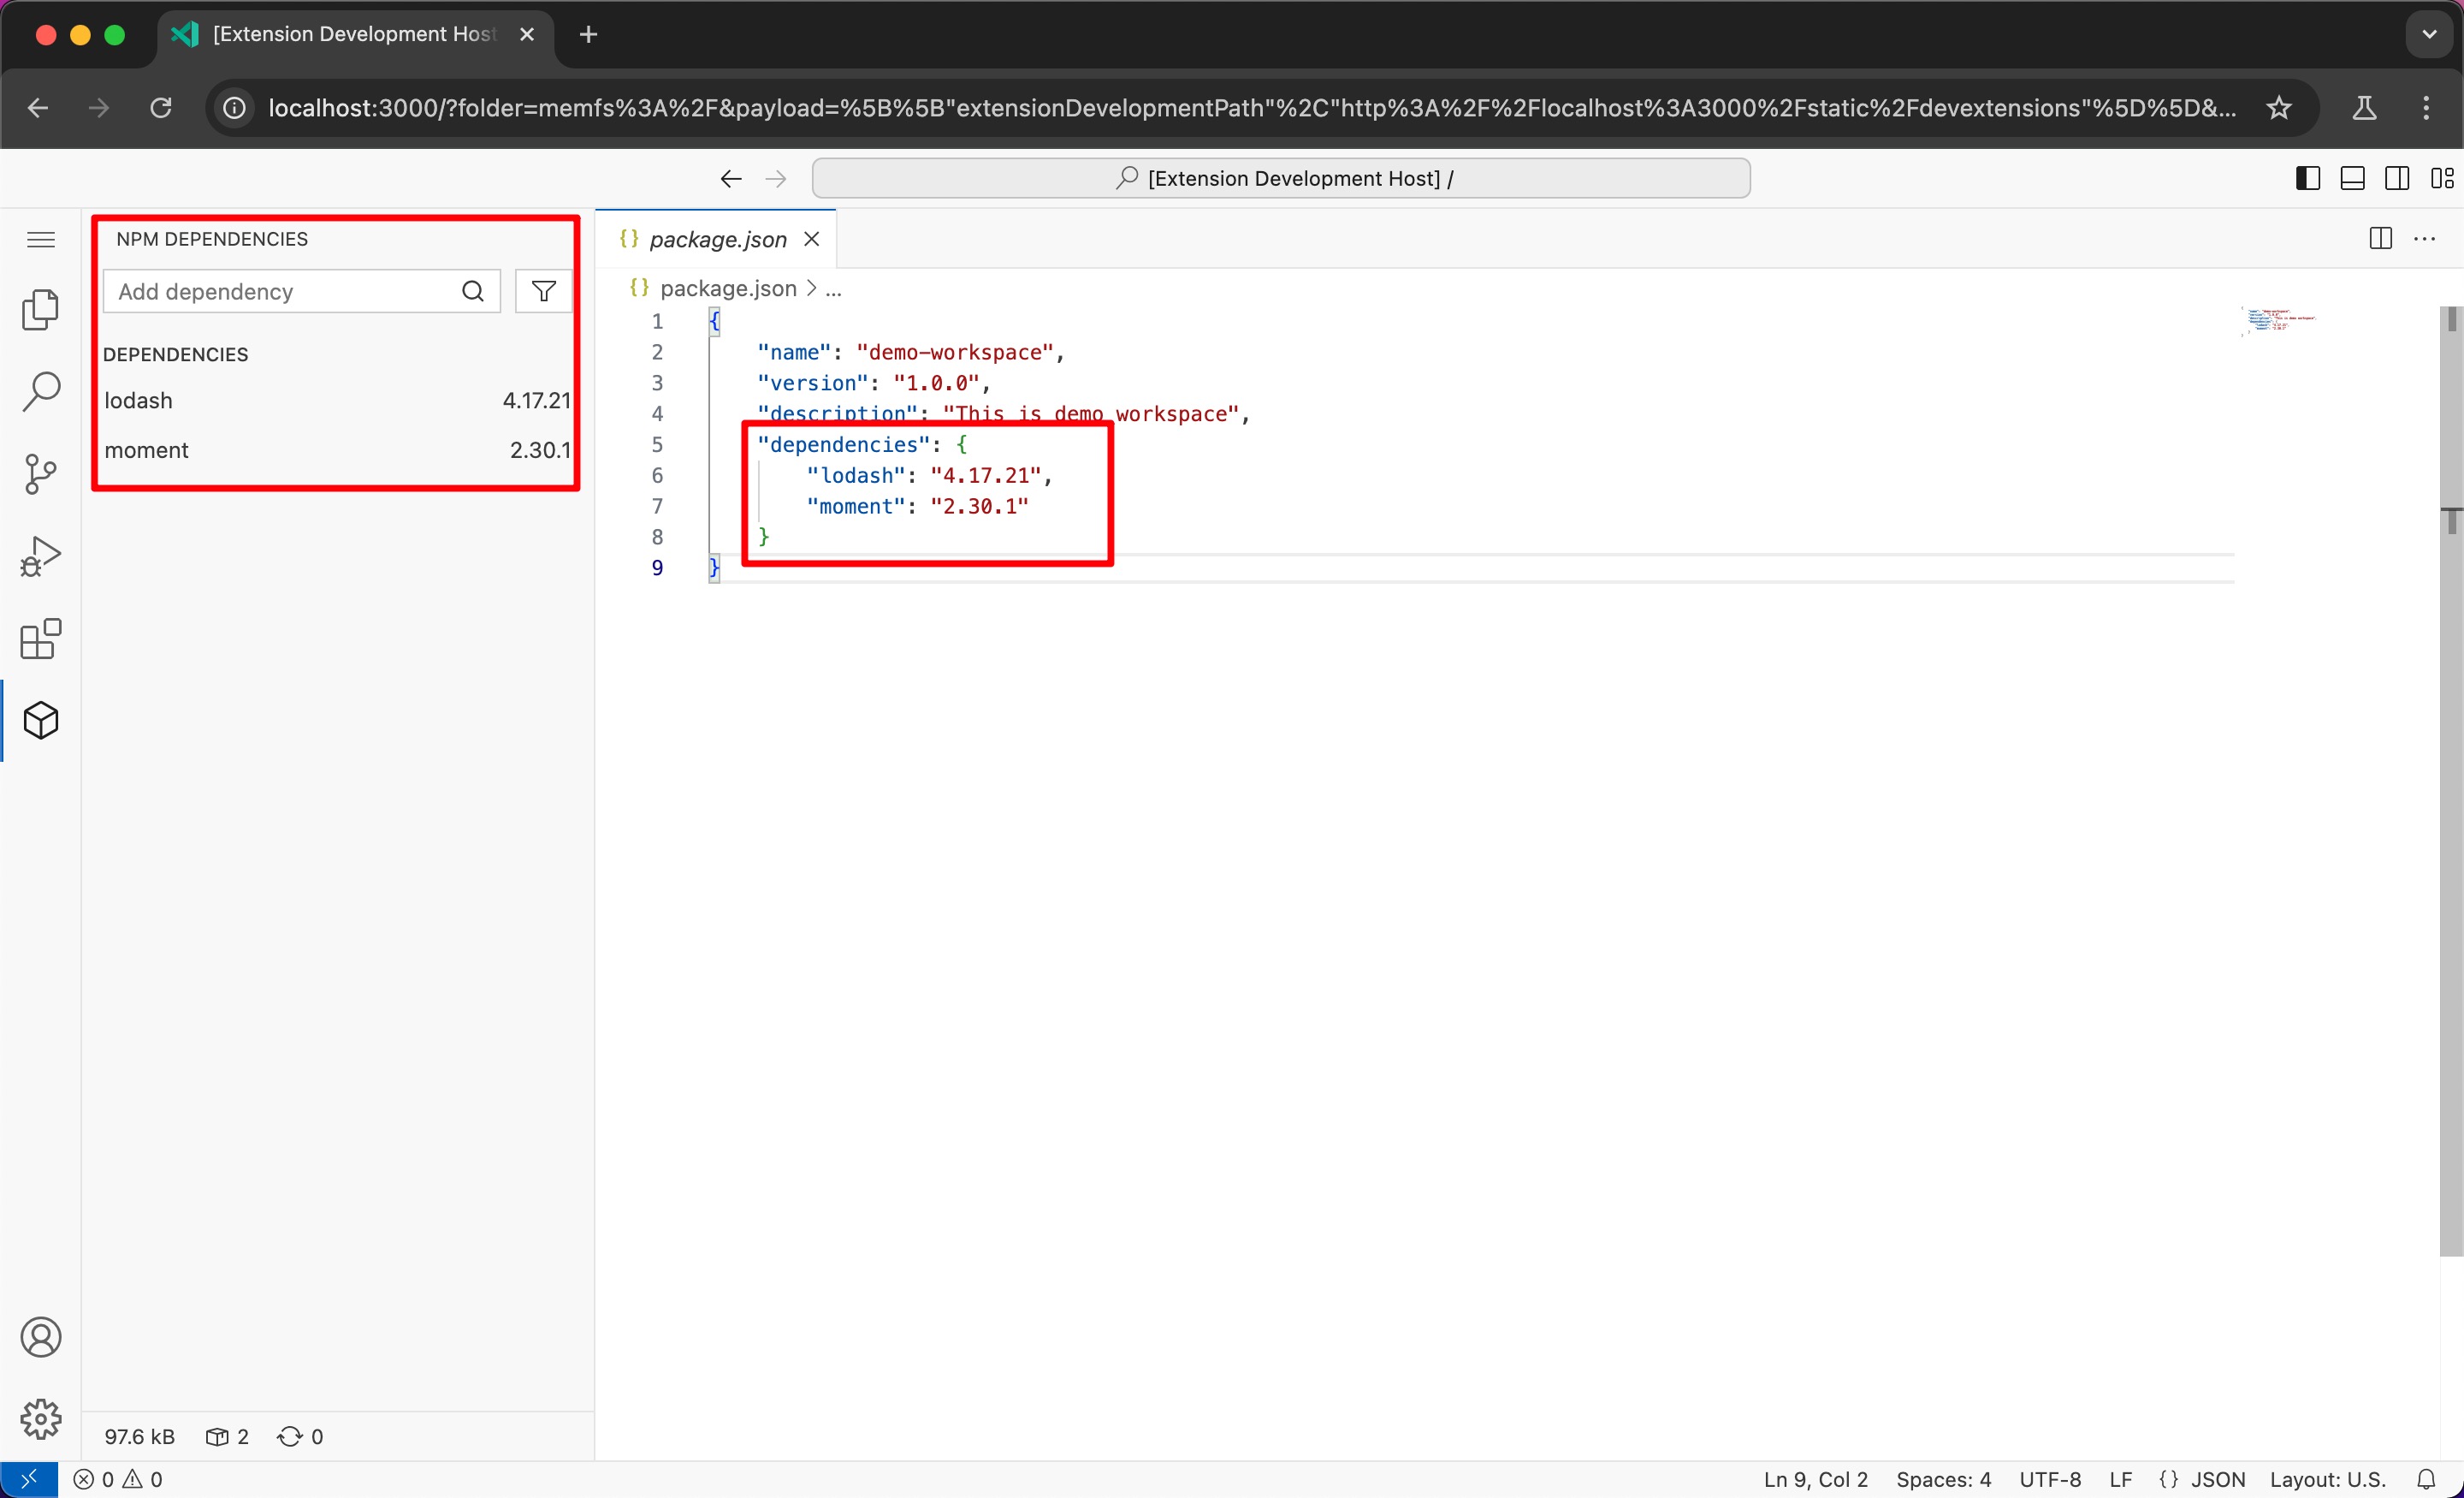Change indentation via Spaces: 4

[x=1944, y=1479]
